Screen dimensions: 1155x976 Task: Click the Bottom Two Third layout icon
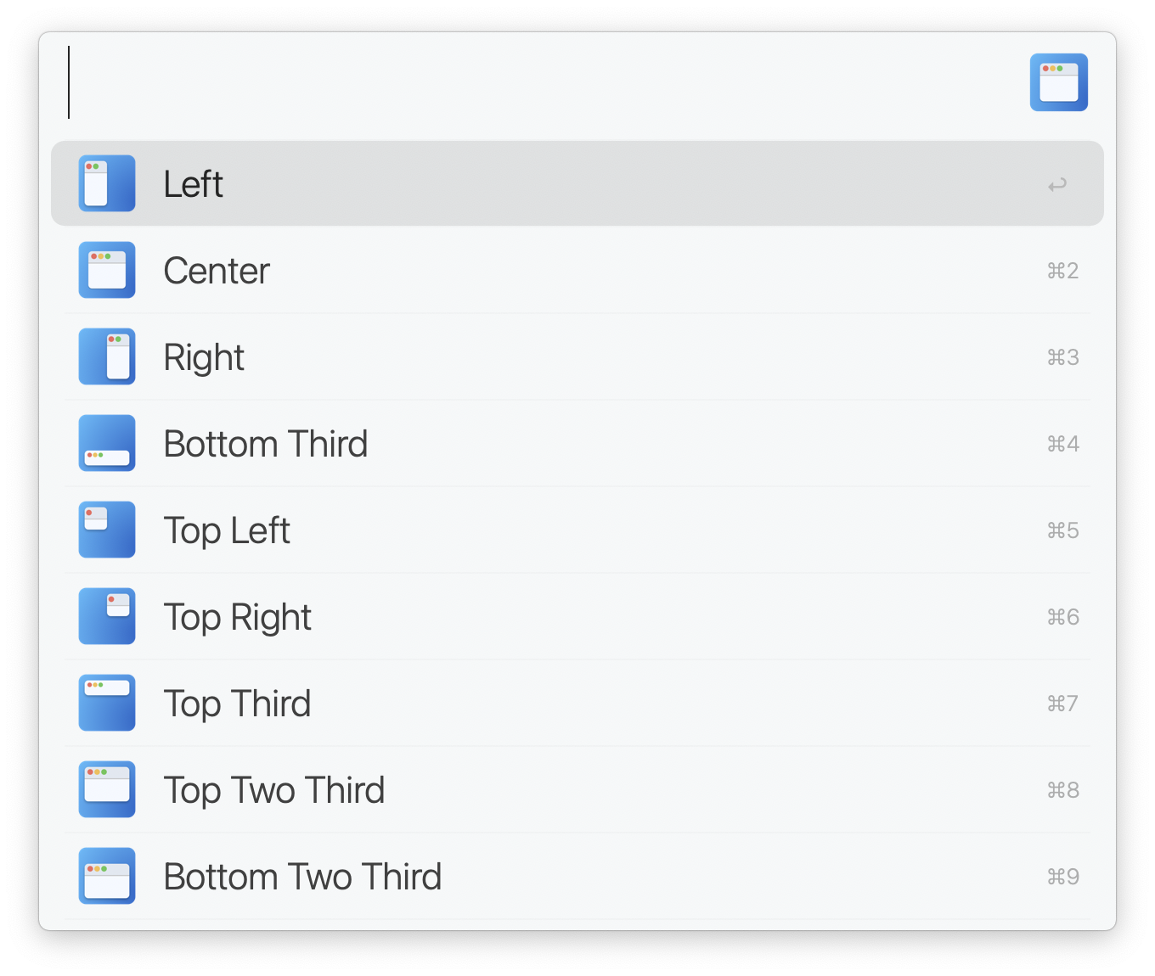(x=107, y=876)
